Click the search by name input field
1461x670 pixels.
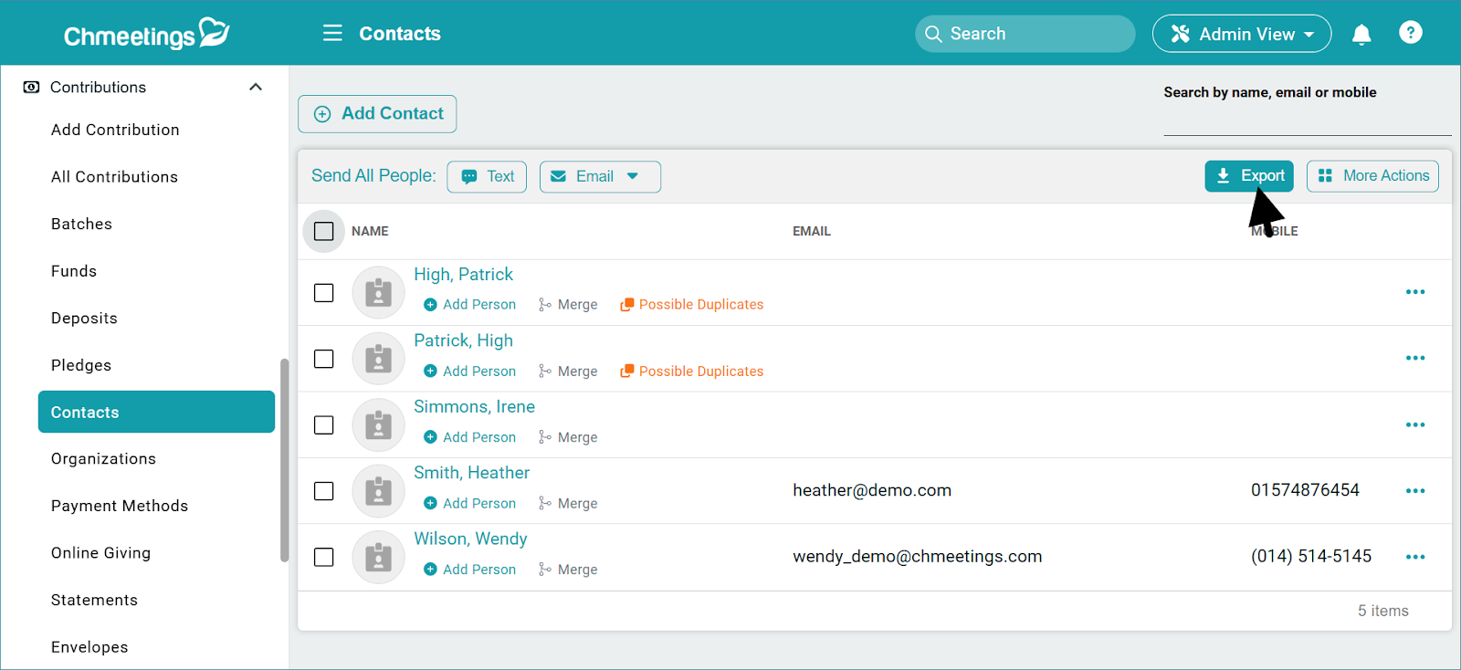pyautogui.click(x=1306, y=120)
